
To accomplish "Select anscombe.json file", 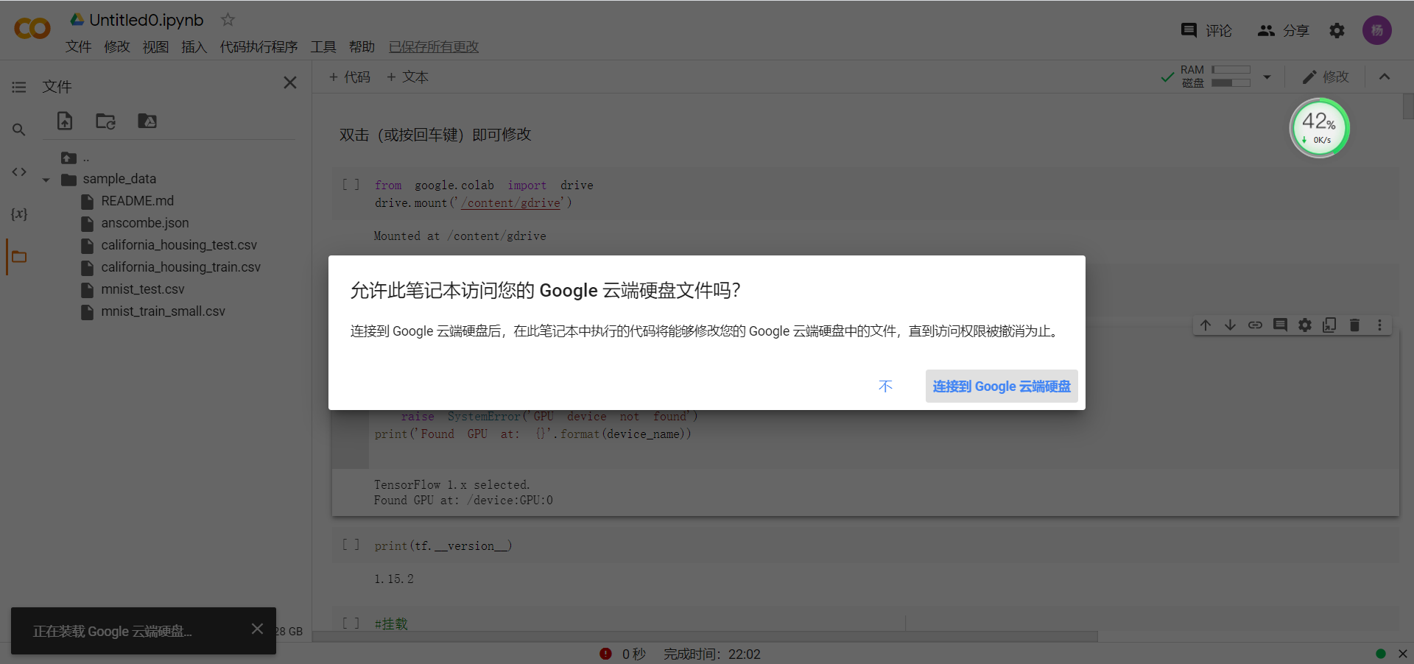I will 145,223.
